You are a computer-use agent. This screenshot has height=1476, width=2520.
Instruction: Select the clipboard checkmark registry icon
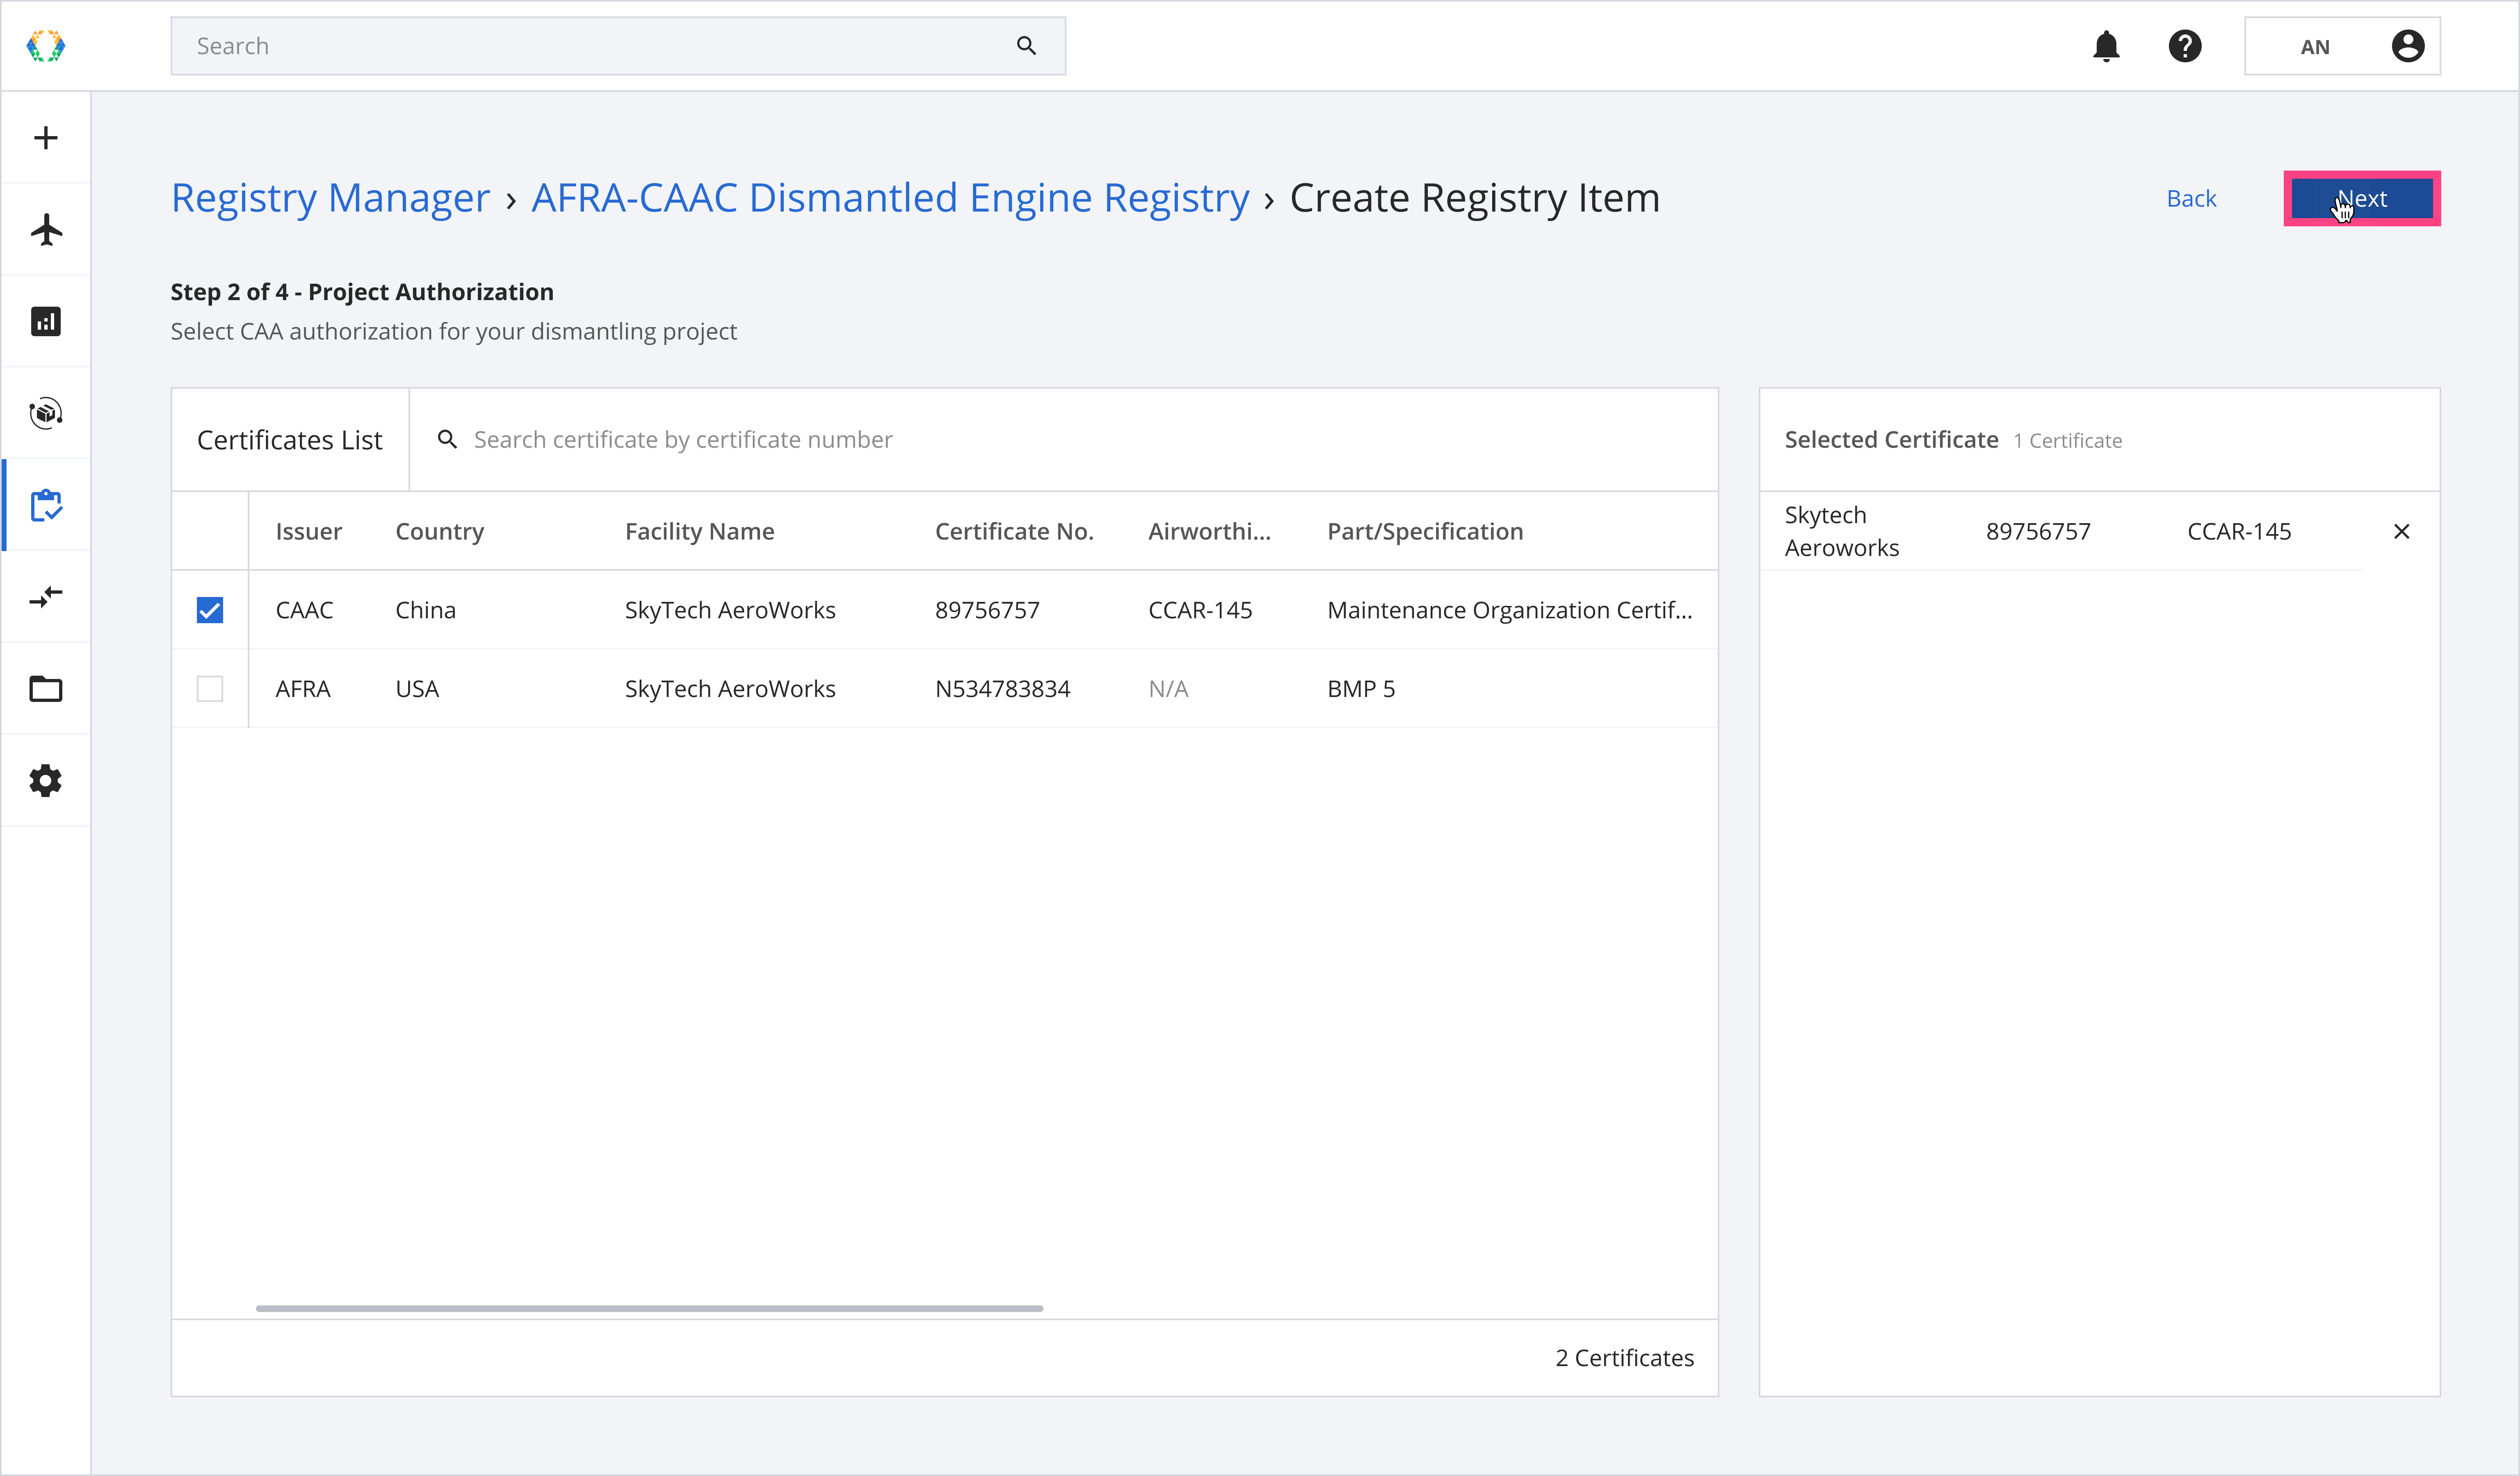[46, 506]
